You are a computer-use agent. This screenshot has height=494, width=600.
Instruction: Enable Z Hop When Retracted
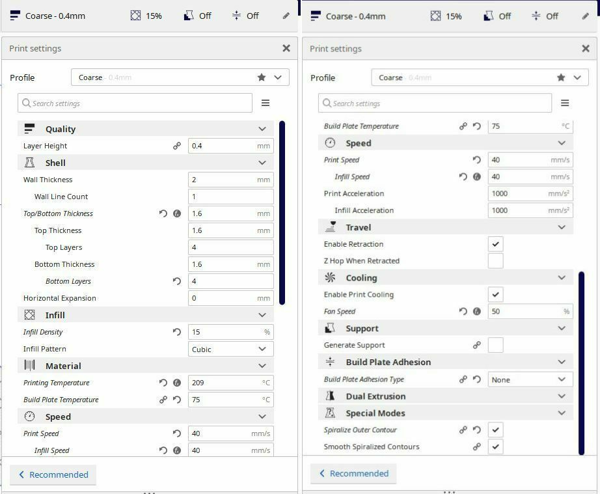(495, 261)
